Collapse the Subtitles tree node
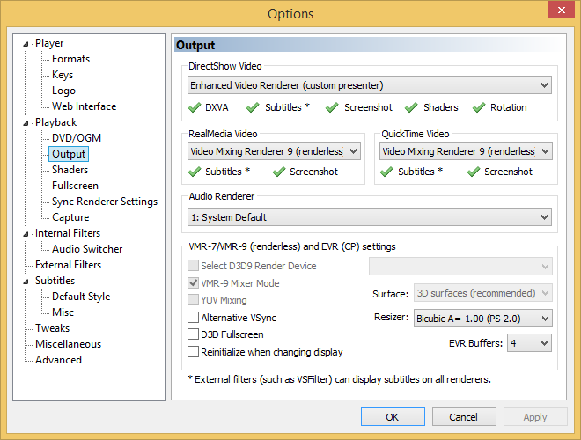Viewport: 581px width, 440px height. (x=26, y=282)
